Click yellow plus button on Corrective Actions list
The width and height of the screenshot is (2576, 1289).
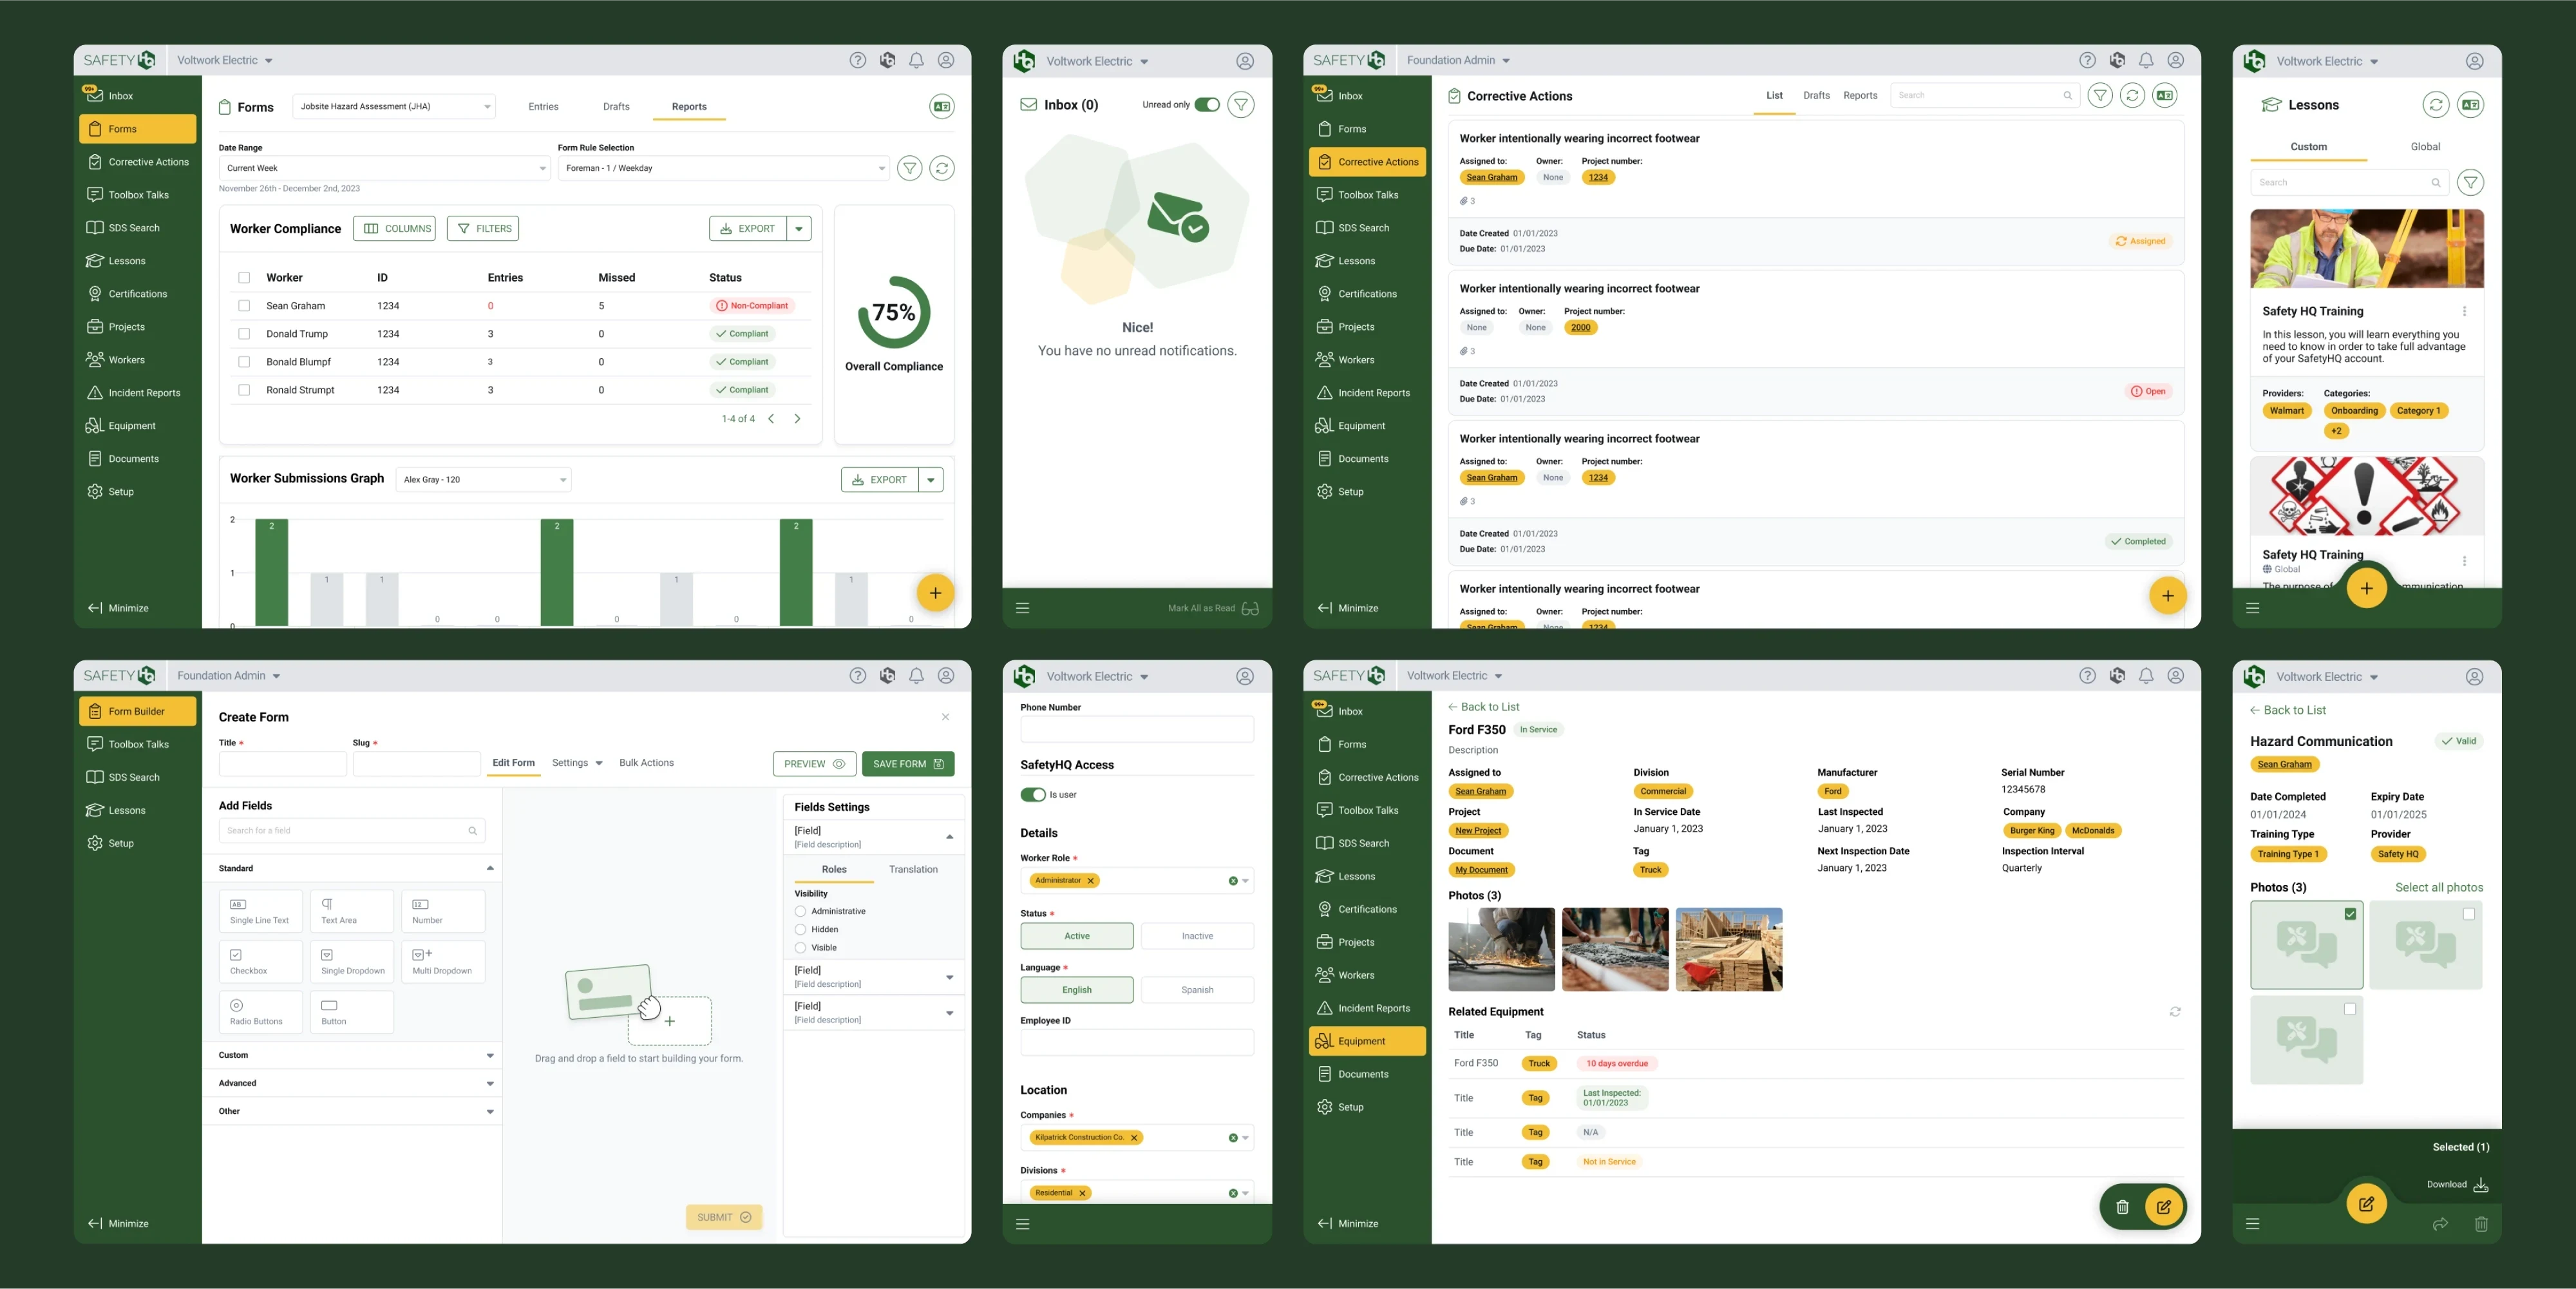[x=2167, y=596]
